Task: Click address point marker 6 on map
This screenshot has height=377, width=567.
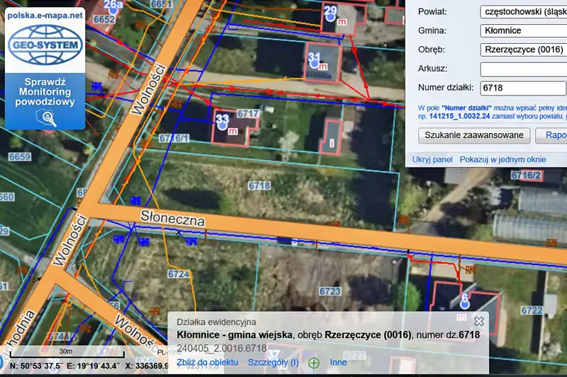Action: pos(465,301)
